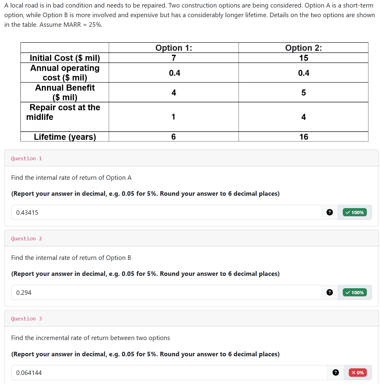Click the Option 2 table header cell
This screenshot has height=384, width=381.
(303, 48)
